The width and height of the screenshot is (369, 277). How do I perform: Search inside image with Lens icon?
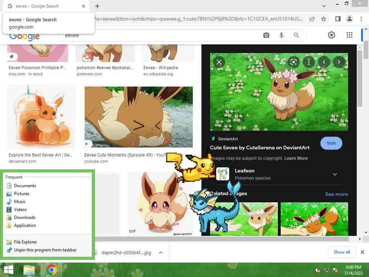click(x=293, y=62)
